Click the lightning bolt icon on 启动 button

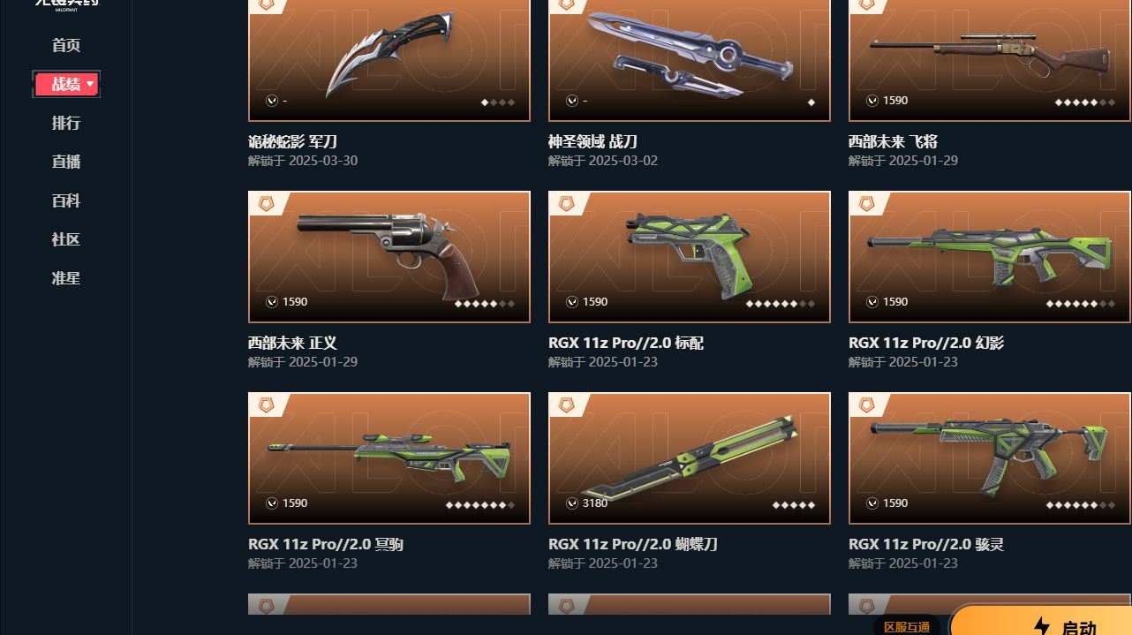(1042, 626)
